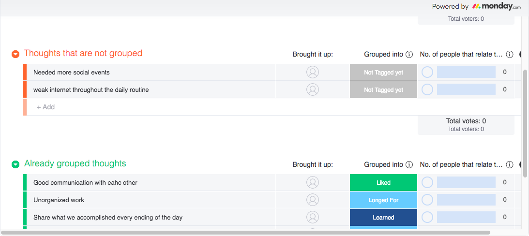The image size is (529, 236).
Task: Open person icon for Share what we accomplished row
Action: point(313,218)
